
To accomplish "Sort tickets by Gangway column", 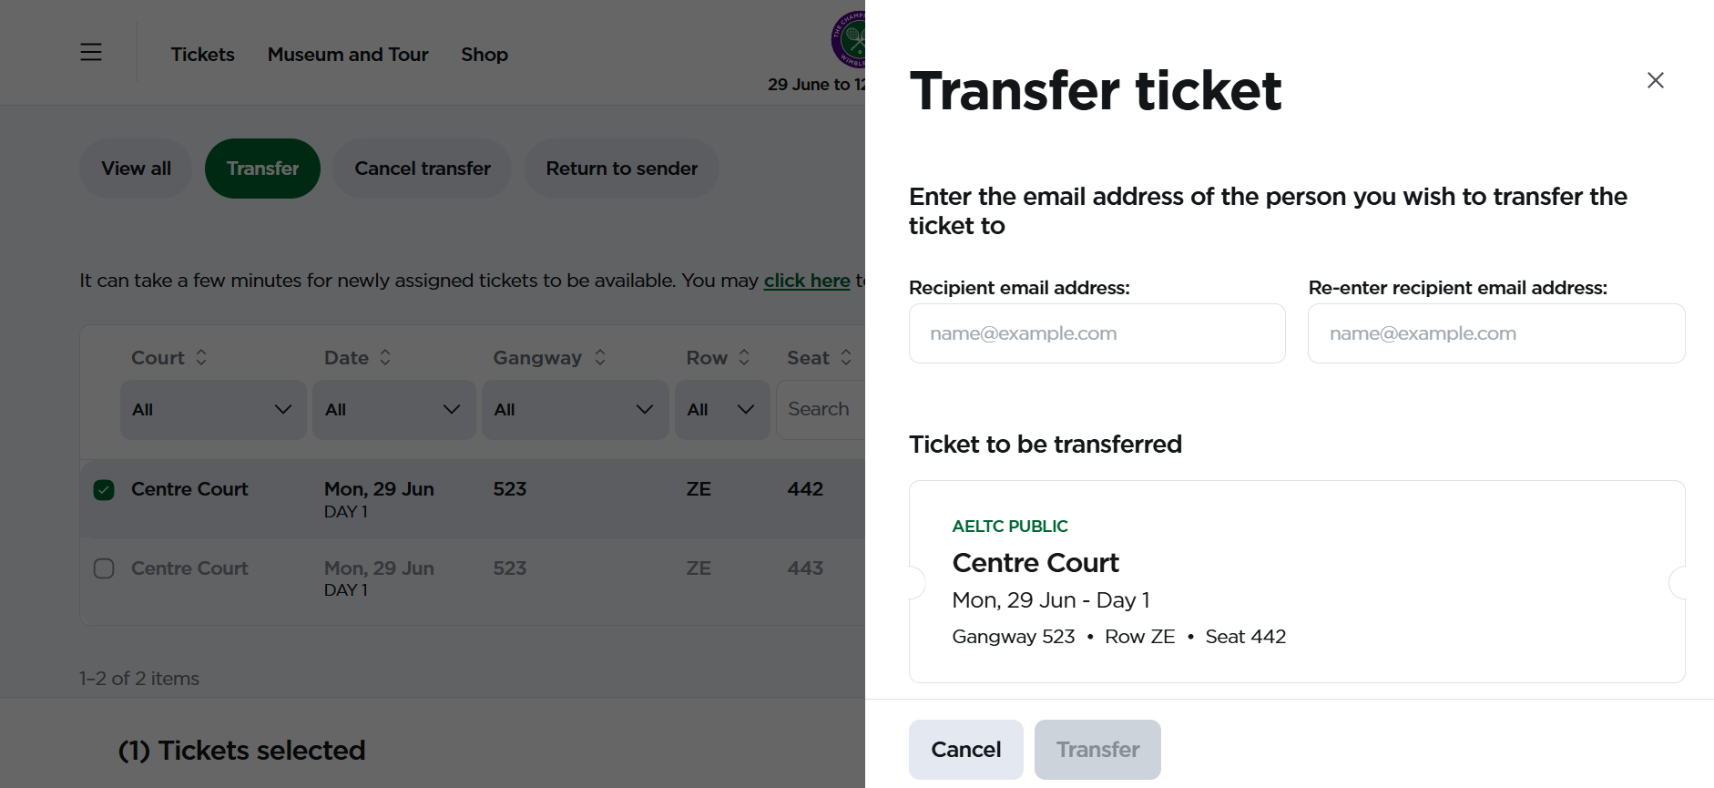I will coord(549,358).
